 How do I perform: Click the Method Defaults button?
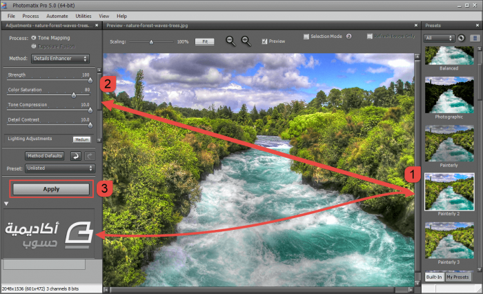45,156
